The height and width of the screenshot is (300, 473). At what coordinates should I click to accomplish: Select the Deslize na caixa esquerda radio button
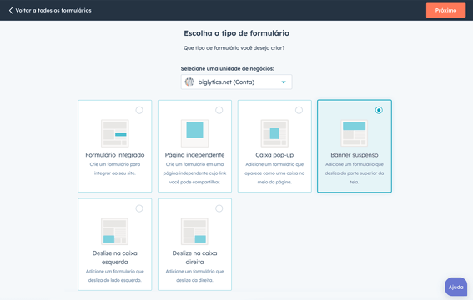(139, 208)
